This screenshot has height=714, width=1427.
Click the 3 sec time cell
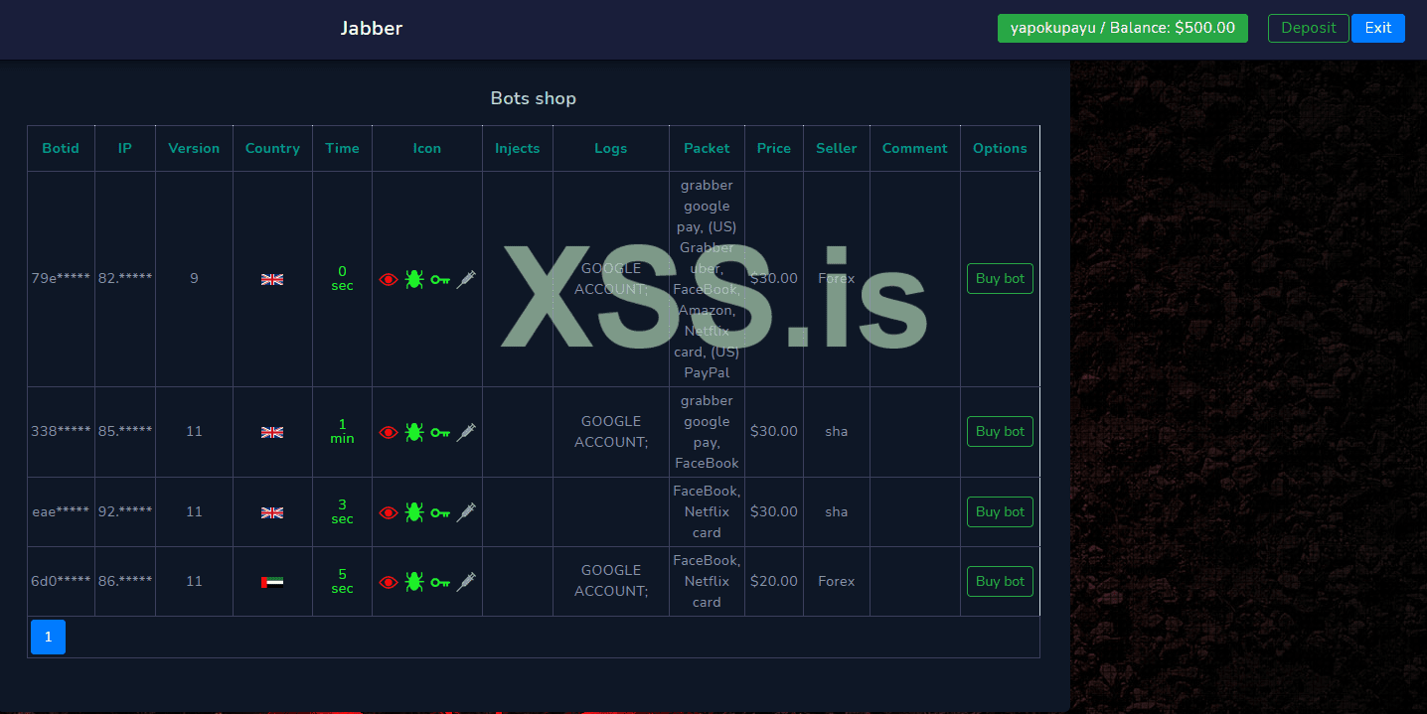click(x=342, y=512)
